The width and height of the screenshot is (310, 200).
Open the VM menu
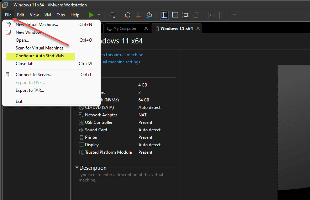click(x=48, y=15)
